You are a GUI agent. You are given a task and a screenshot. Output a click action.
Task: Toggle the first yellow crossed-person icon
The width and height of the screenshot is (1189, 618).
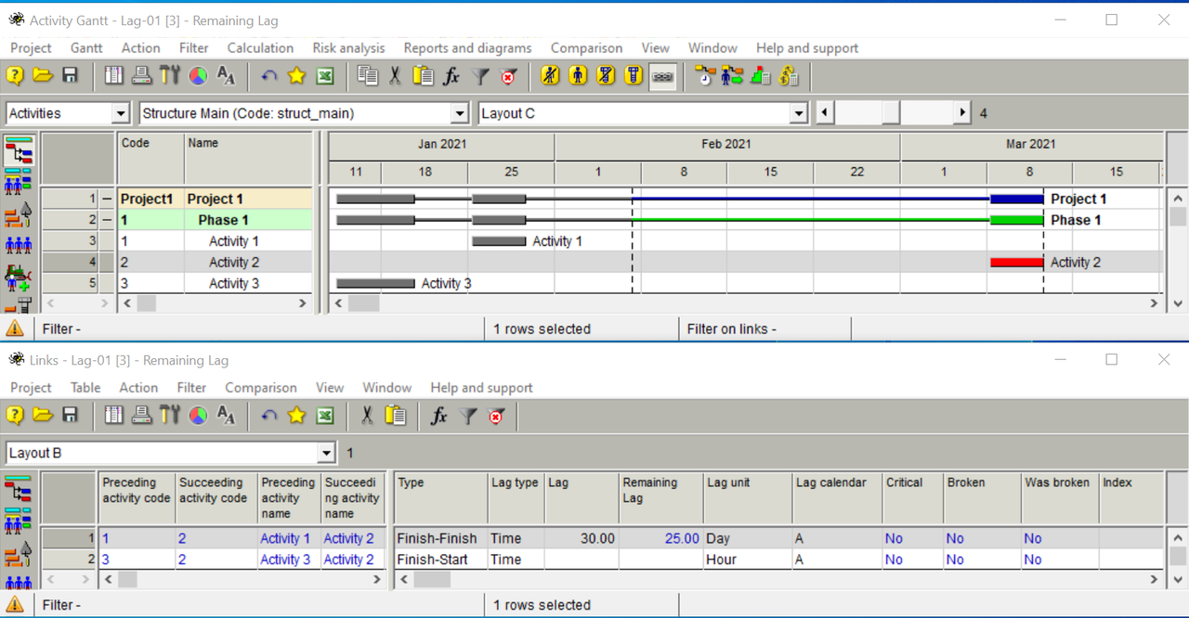(x=551, y=76)
